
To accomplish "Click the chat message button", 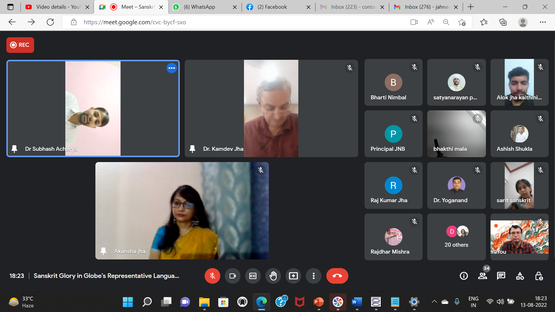I will pos(501,276).
